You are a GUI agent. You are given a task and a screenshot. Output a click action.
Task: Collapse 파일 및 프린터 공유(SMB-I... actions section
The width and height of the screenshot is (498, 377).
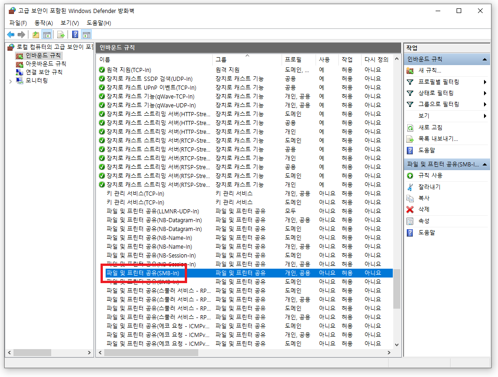(485, 165)
